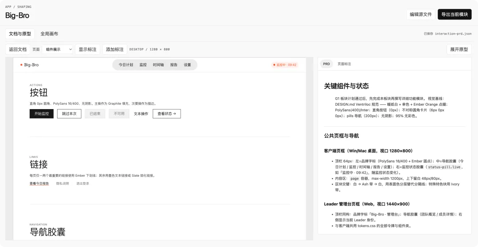Screen dimensions: 478x247
Task: Click the 文本操作 text button
Action: tap(141, 114)
